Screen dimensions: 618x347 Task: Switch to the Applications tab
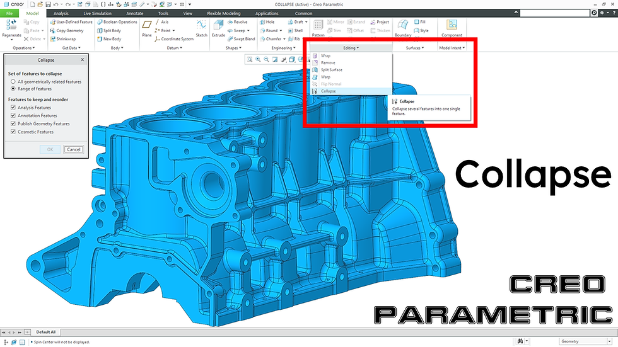tap(267, 13)
